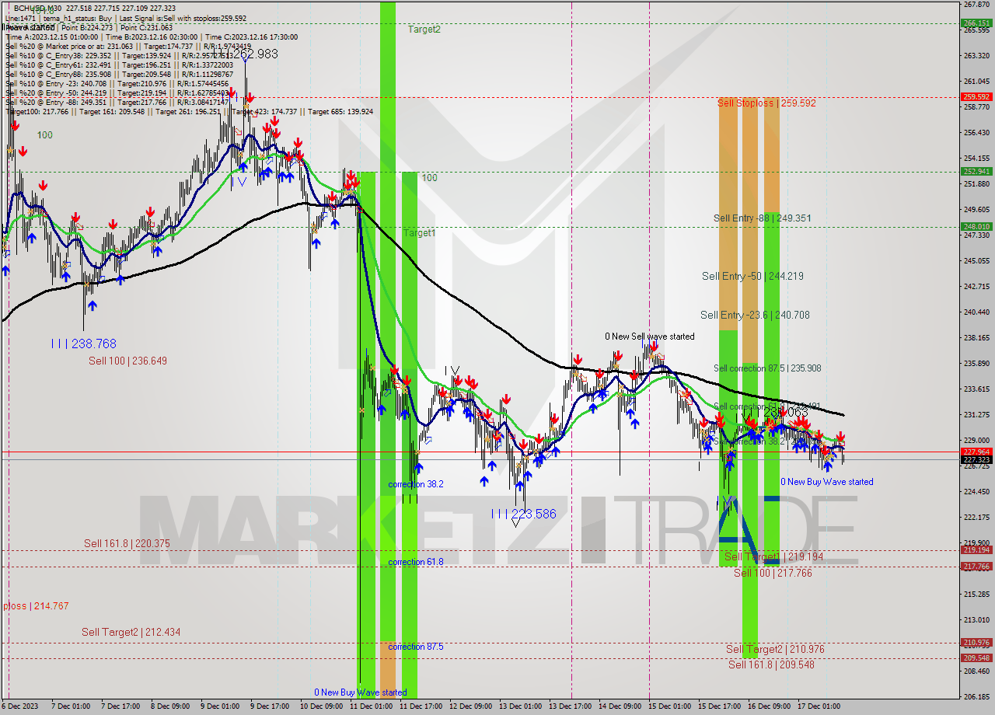The image size is (995, 715).
Task: Click the 'Sell Target2 | 212.434' label
Action: click(131, 632)
